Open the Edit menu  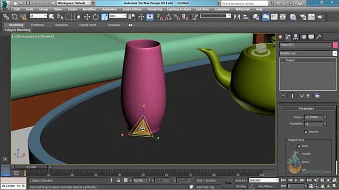pos(17,9)
